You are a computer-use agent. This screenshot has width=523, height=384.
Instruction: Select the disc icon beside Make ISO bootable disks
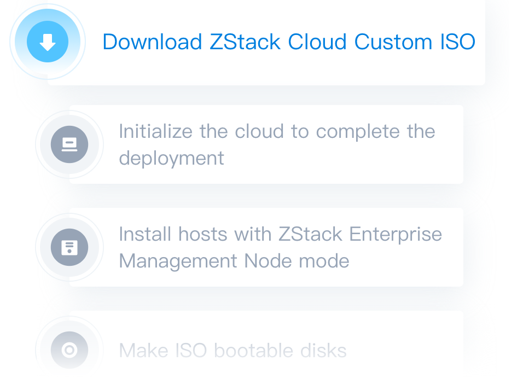[x=69, y=350]
